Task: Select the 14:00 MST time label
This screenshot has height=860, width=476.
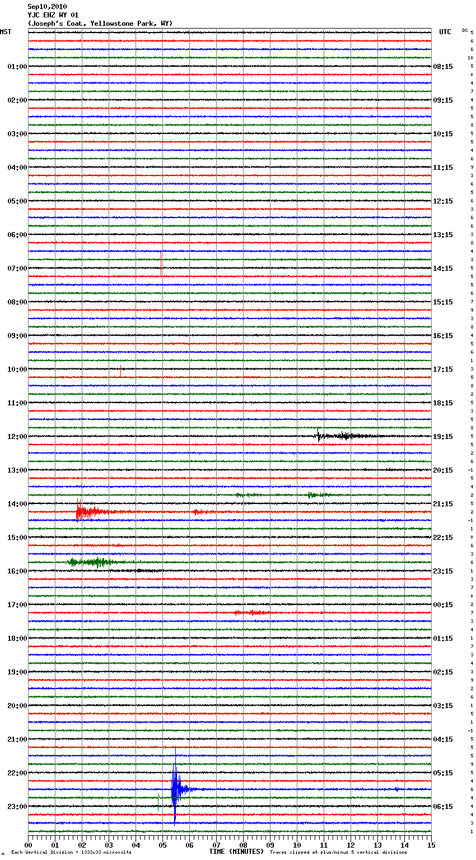Action: pos(17,504)
